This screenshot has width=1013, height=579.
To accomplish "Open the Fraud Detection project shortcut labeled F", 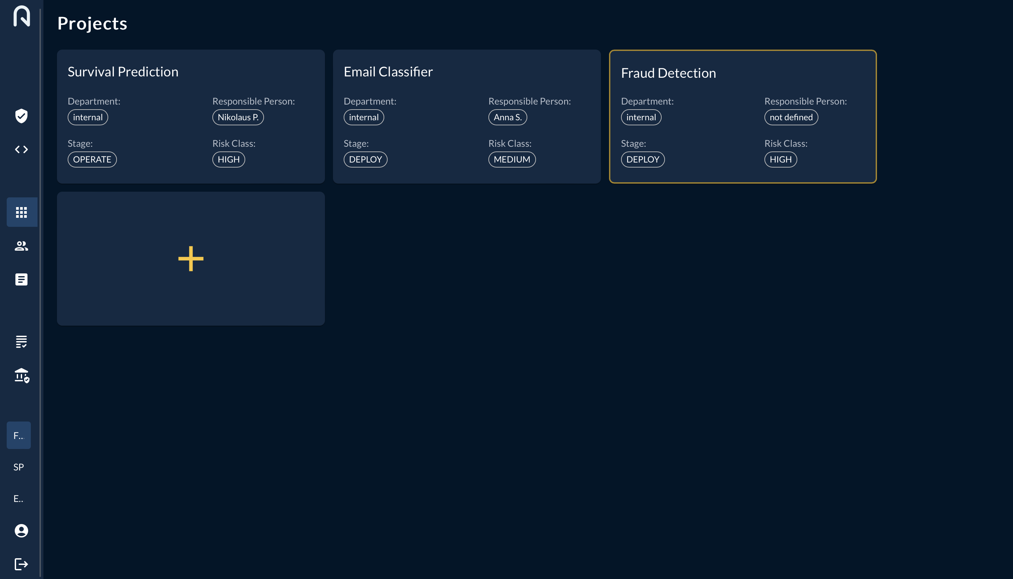I will 18,435.
